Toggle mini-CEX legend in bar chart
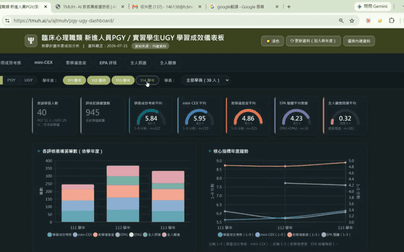 click(x=83, y=235)
